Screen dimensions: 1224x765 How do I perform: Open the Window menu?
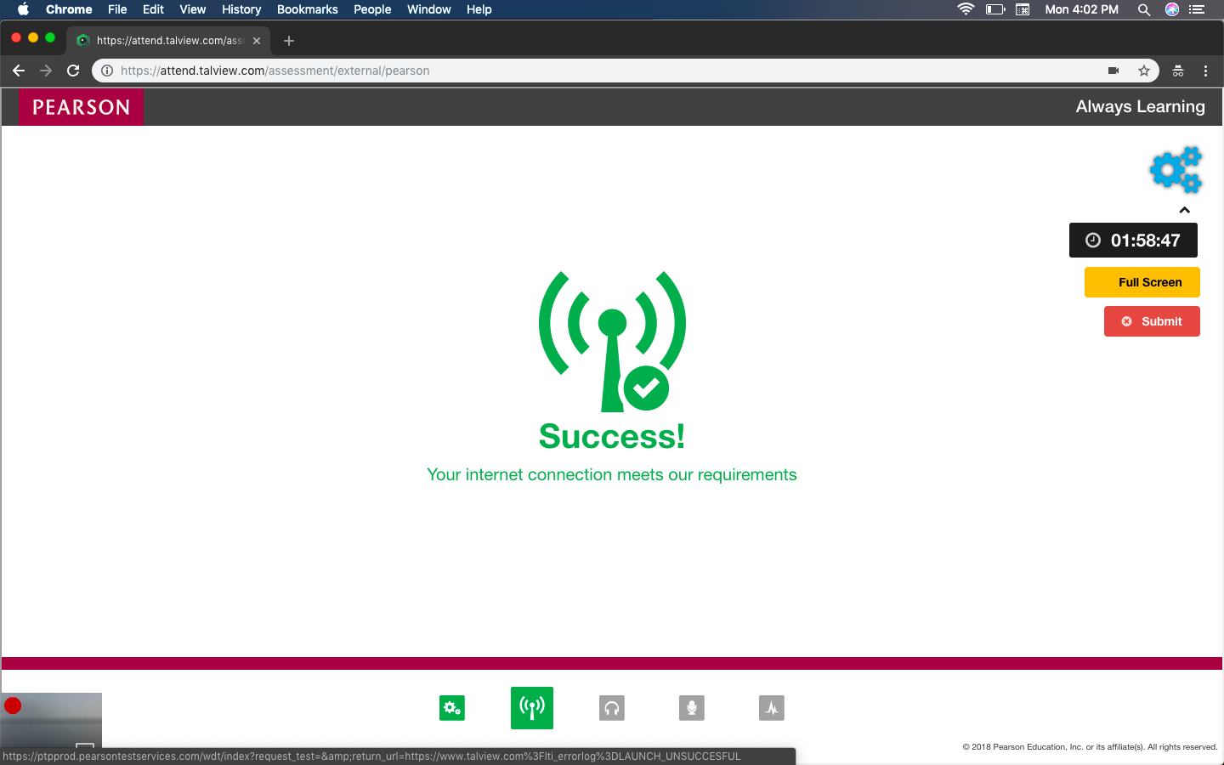click(429, 9)
